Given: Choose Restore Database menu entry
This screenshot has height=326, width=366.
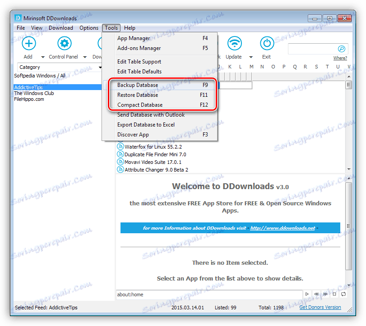Looking at the screenshot, I should click(x=160, y=95).
